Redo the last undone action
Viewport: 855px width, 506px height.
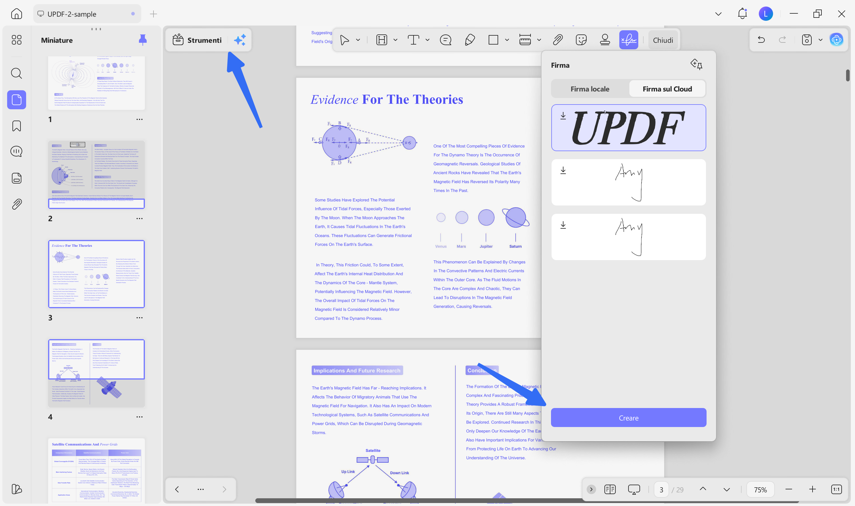coord(783,40)
